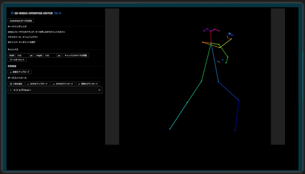Image resolution: width=305 pixels, height=174 pixels.
Task: Click the キーバインディング section heading
Action: tap(17, 26)
